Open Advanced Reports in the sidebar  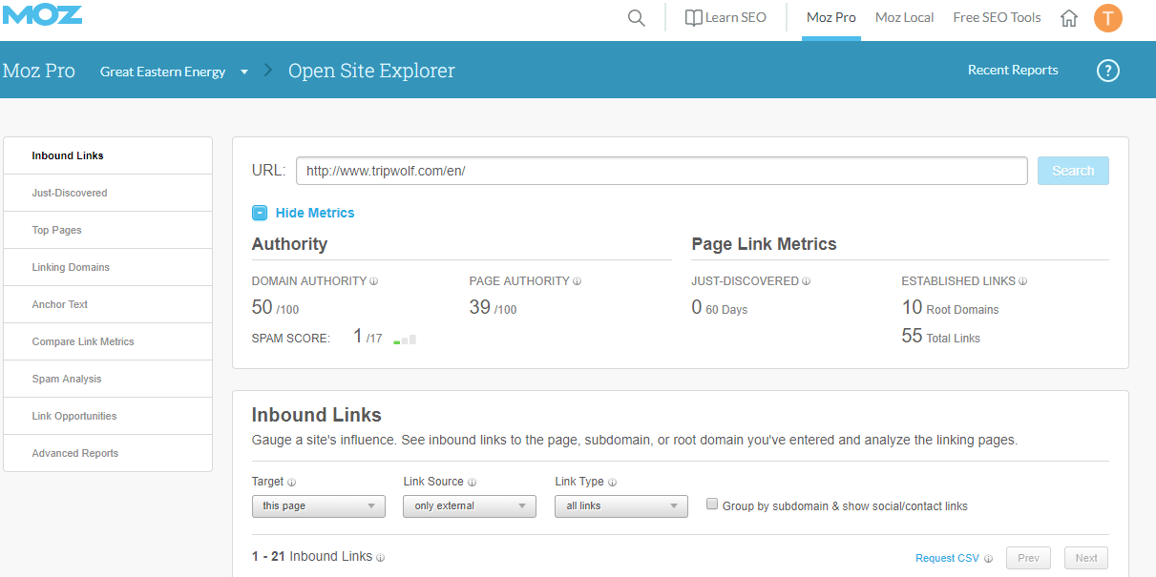click(x=108, y=453)
